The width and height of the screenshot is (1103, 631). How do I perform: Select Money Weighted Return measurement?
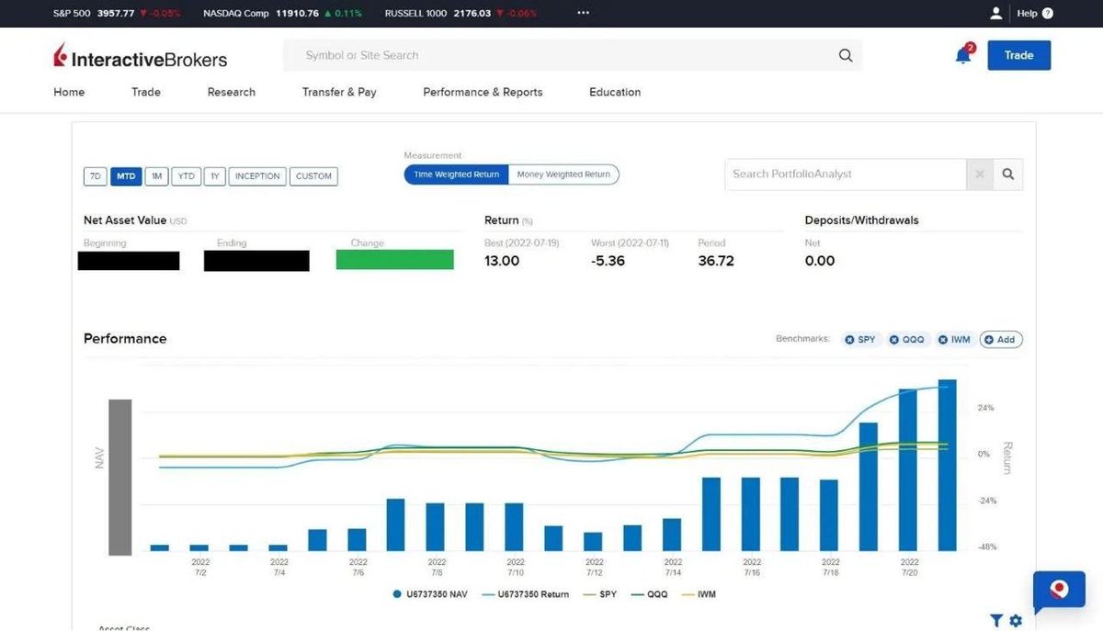click(x=563, y=175)
